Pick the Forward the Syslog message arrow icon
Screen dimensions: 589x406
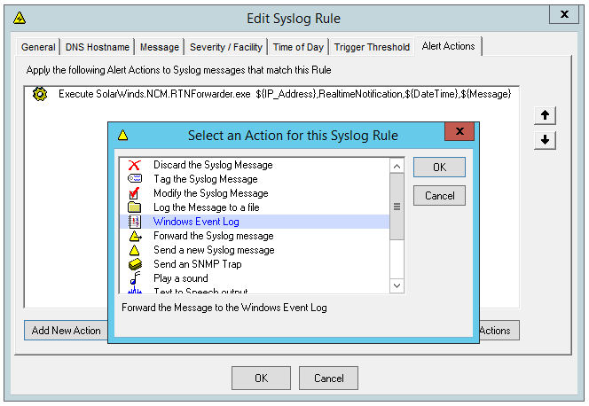pos(135,236)
